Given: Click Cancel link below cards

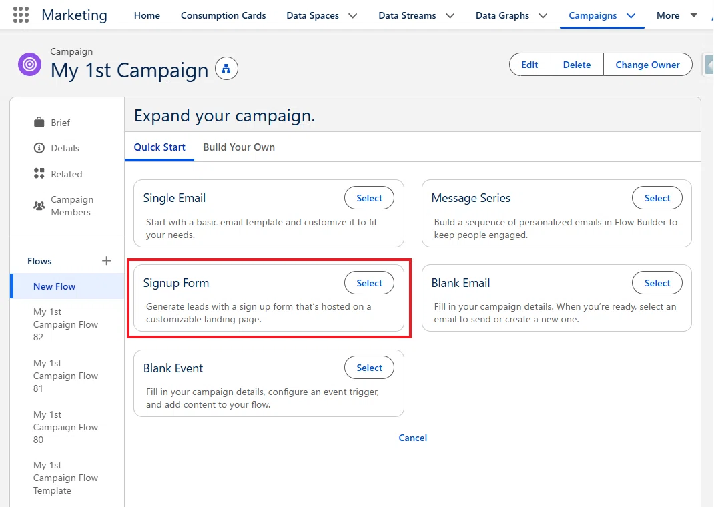Looking at the screenshot, I should point(413,438).
